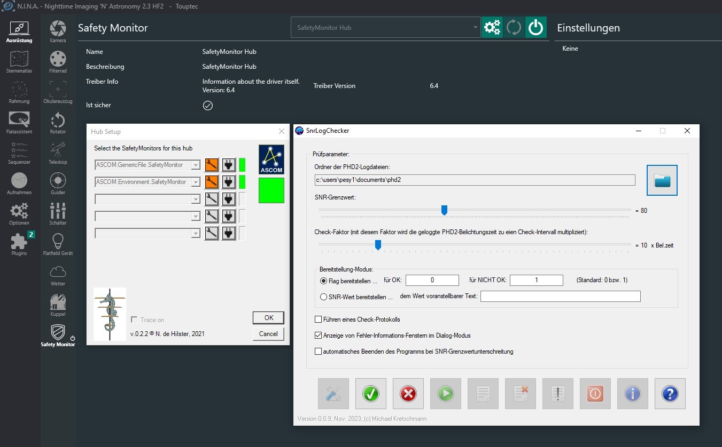
Task: Open the Kamera equipment section
Action: [58, 31]
